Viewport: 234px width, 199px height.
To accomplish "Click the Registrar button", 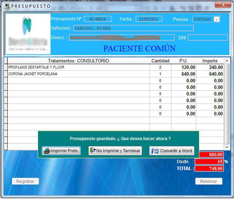I will tap(25, 182).
